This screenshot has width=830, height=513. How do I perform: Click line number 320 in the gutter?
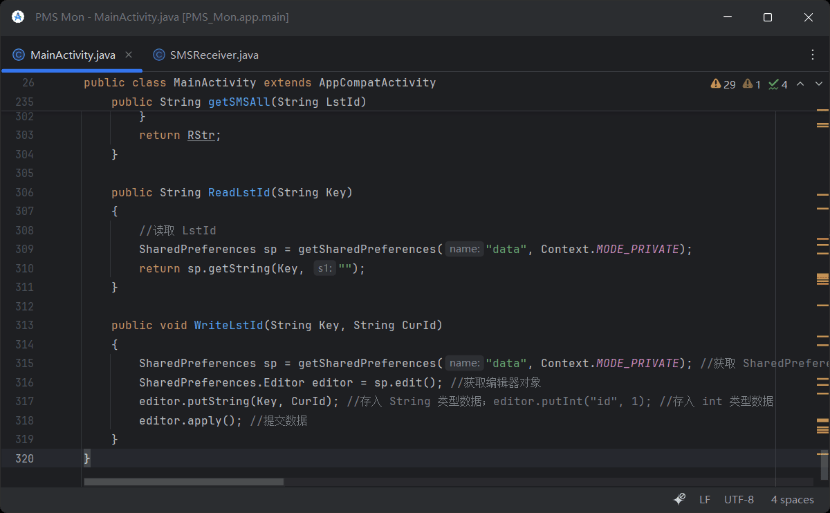25,458
